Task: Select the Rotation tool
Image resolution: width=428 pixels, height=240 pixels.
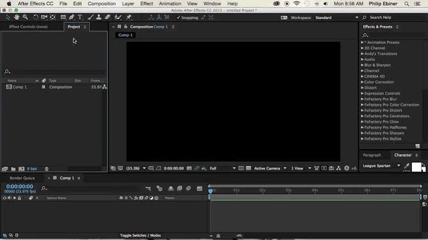Action: coord(35,17)
